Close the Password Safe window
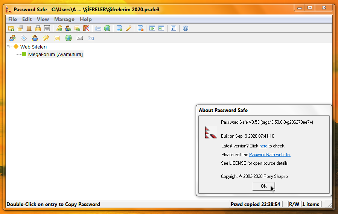This screenshot has height=214, width=338. (324, 8)
